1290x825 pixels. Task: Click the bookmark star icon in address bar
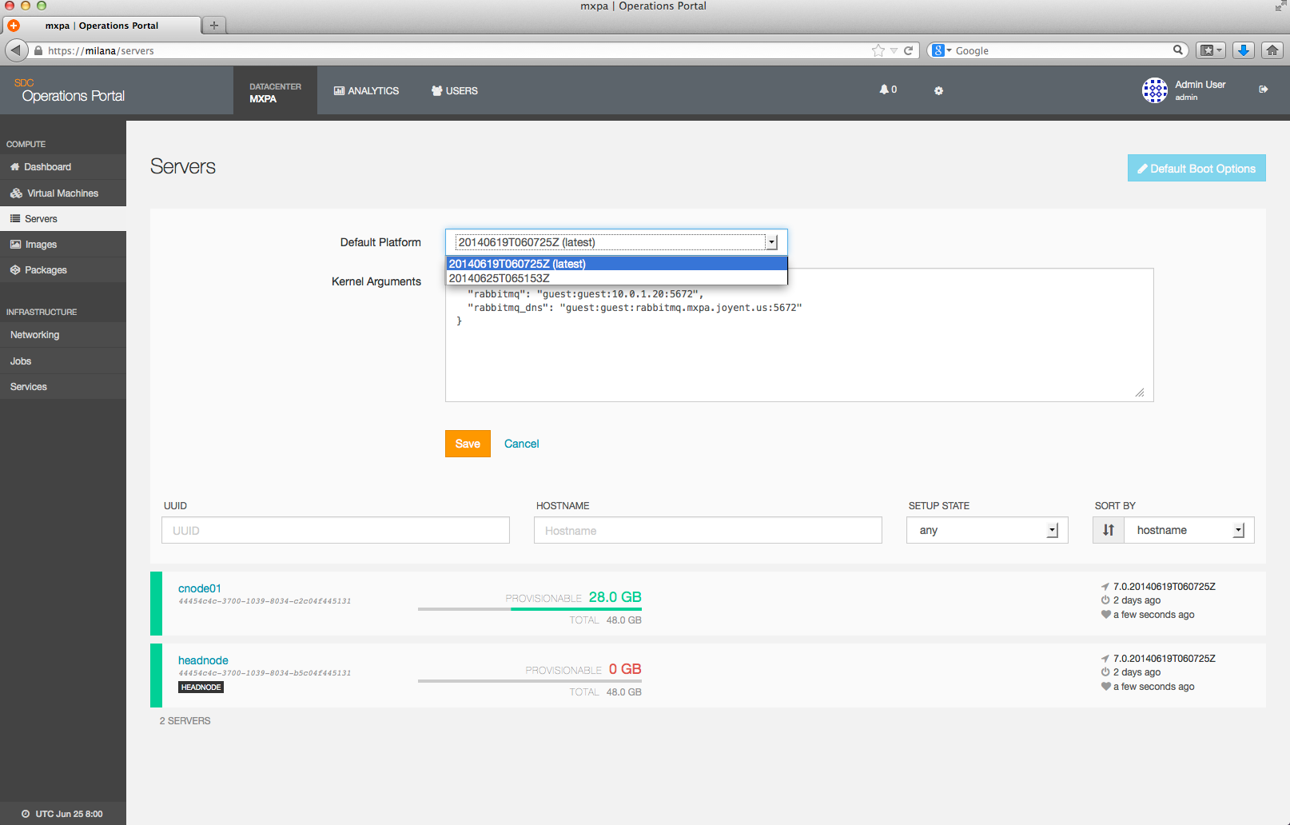pos(878,50)
